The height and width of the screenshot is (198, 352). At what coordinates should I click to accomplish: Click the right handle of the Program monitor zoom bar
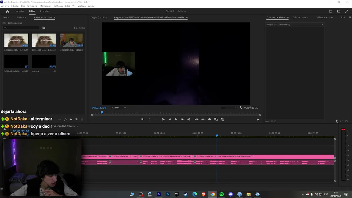(260, 115)
